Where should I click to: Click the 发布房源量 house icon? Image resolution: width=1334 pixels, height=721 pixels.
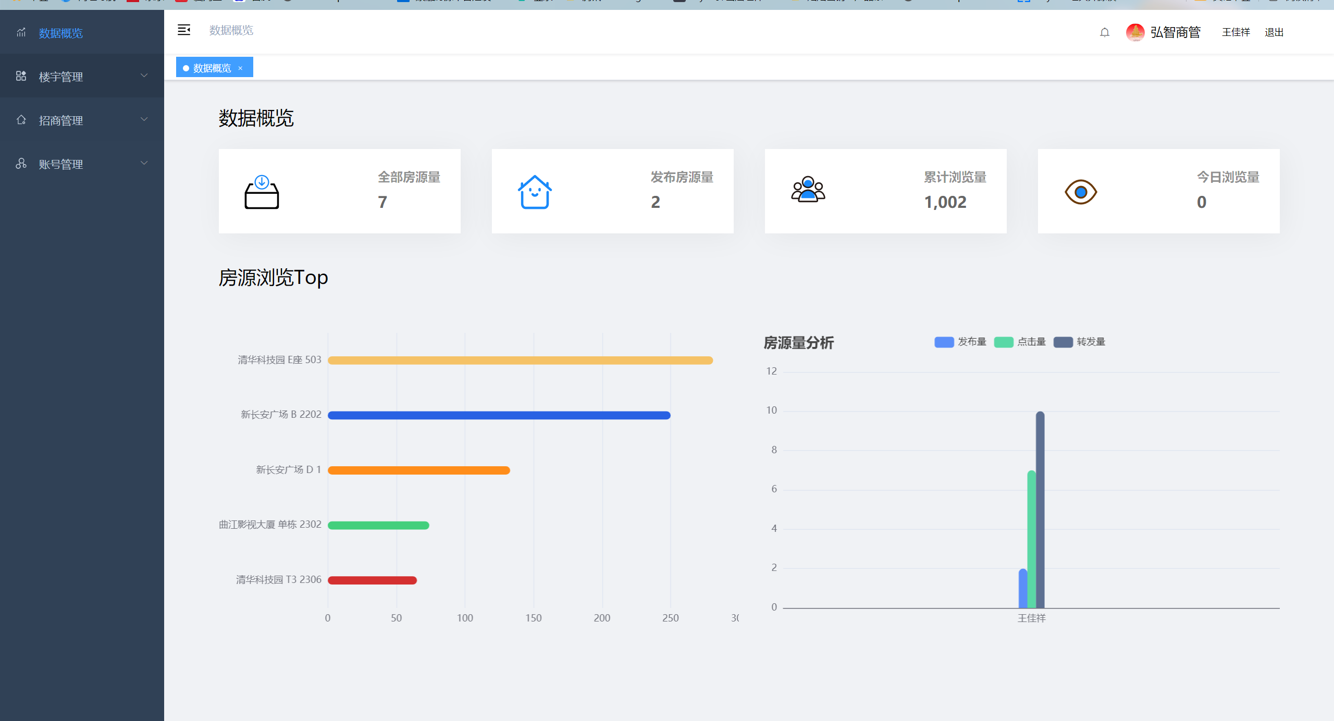[x=535, y=192]
